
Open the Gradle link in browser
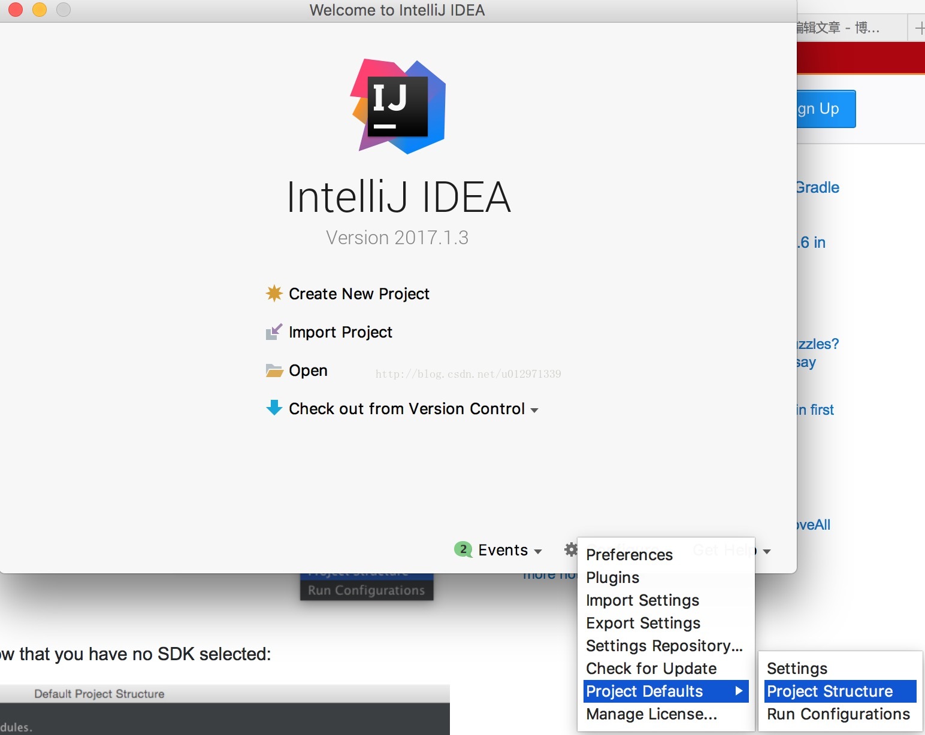818,187
